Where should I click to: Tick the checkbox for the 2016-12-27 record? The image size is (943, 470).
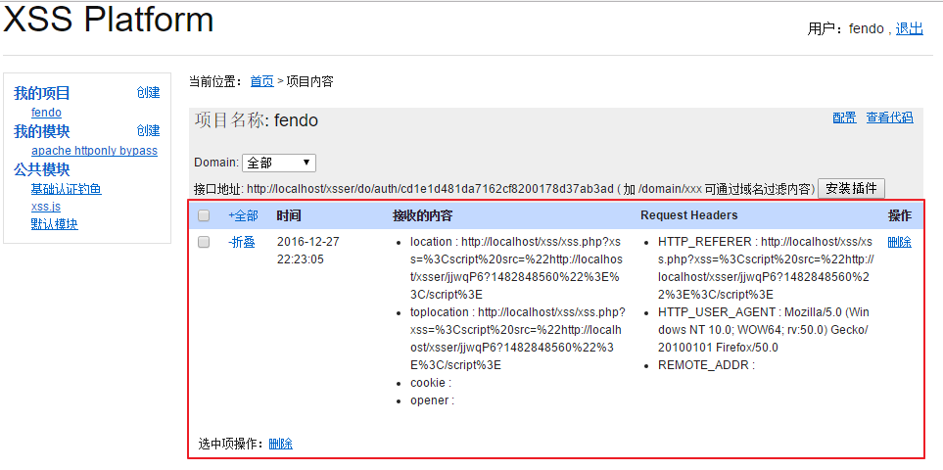click(204, 242)
